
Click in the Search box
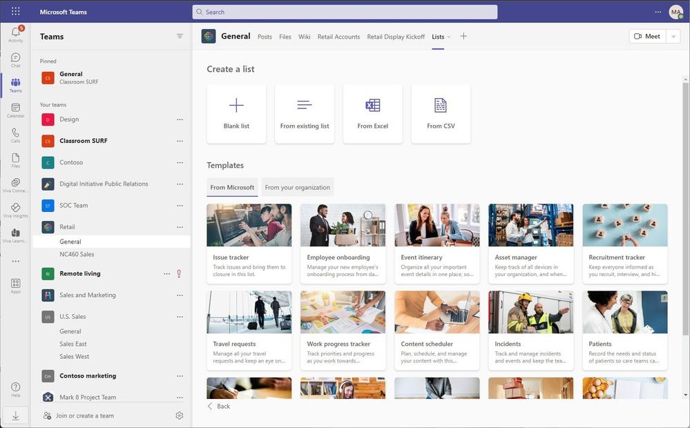click(345, 12)
